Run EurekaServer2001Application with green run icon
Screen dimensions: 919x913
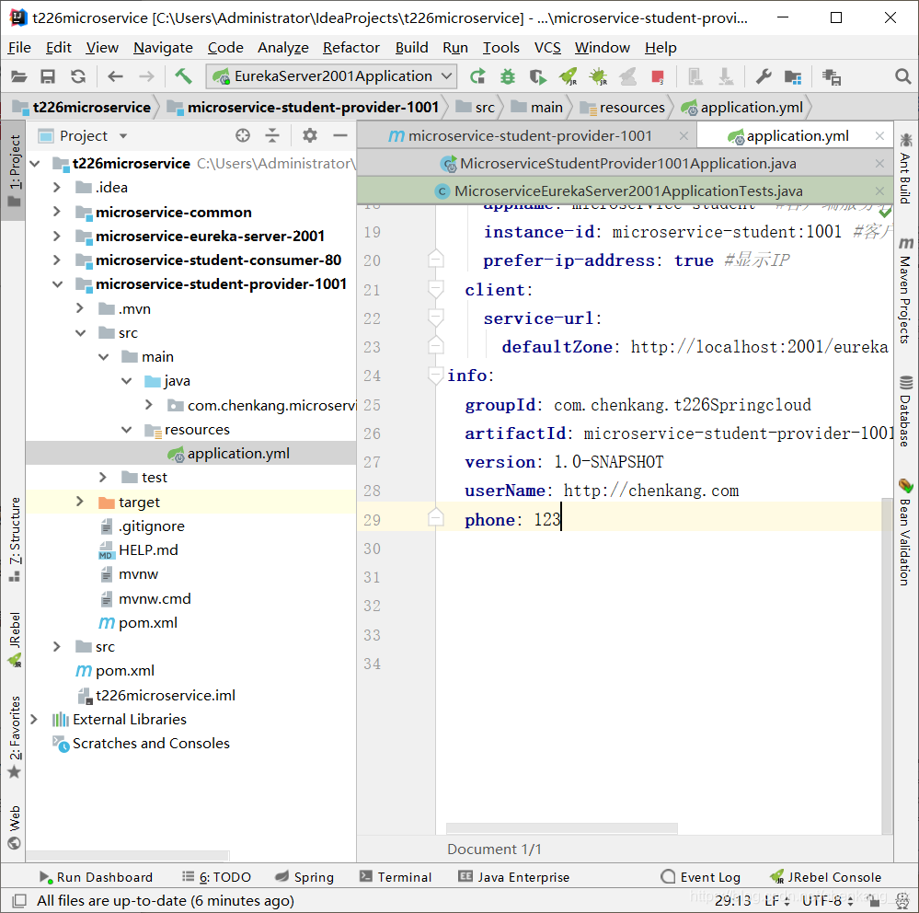tap(477, 76)
